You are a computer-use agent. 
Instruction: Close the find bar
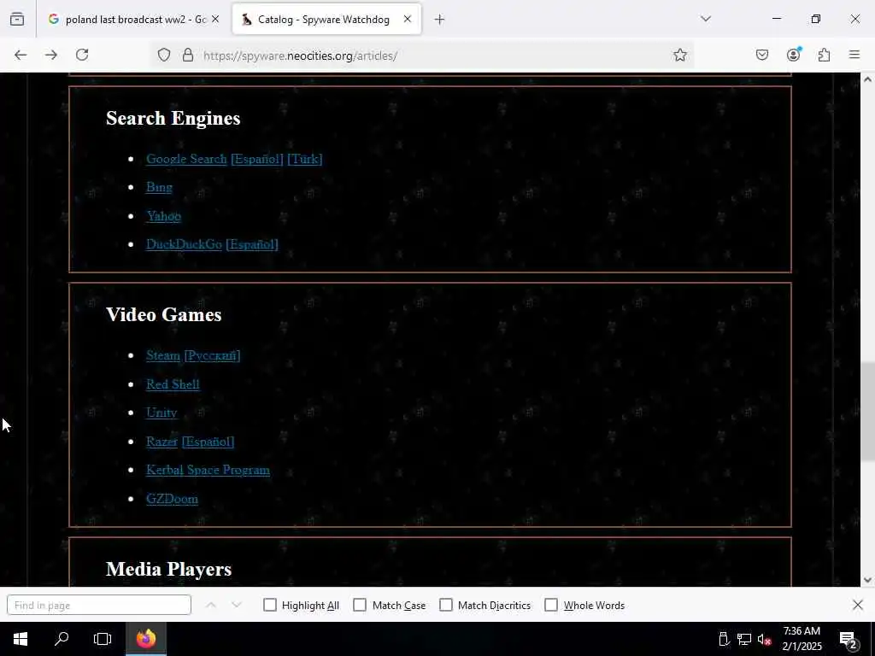point(858,606)
